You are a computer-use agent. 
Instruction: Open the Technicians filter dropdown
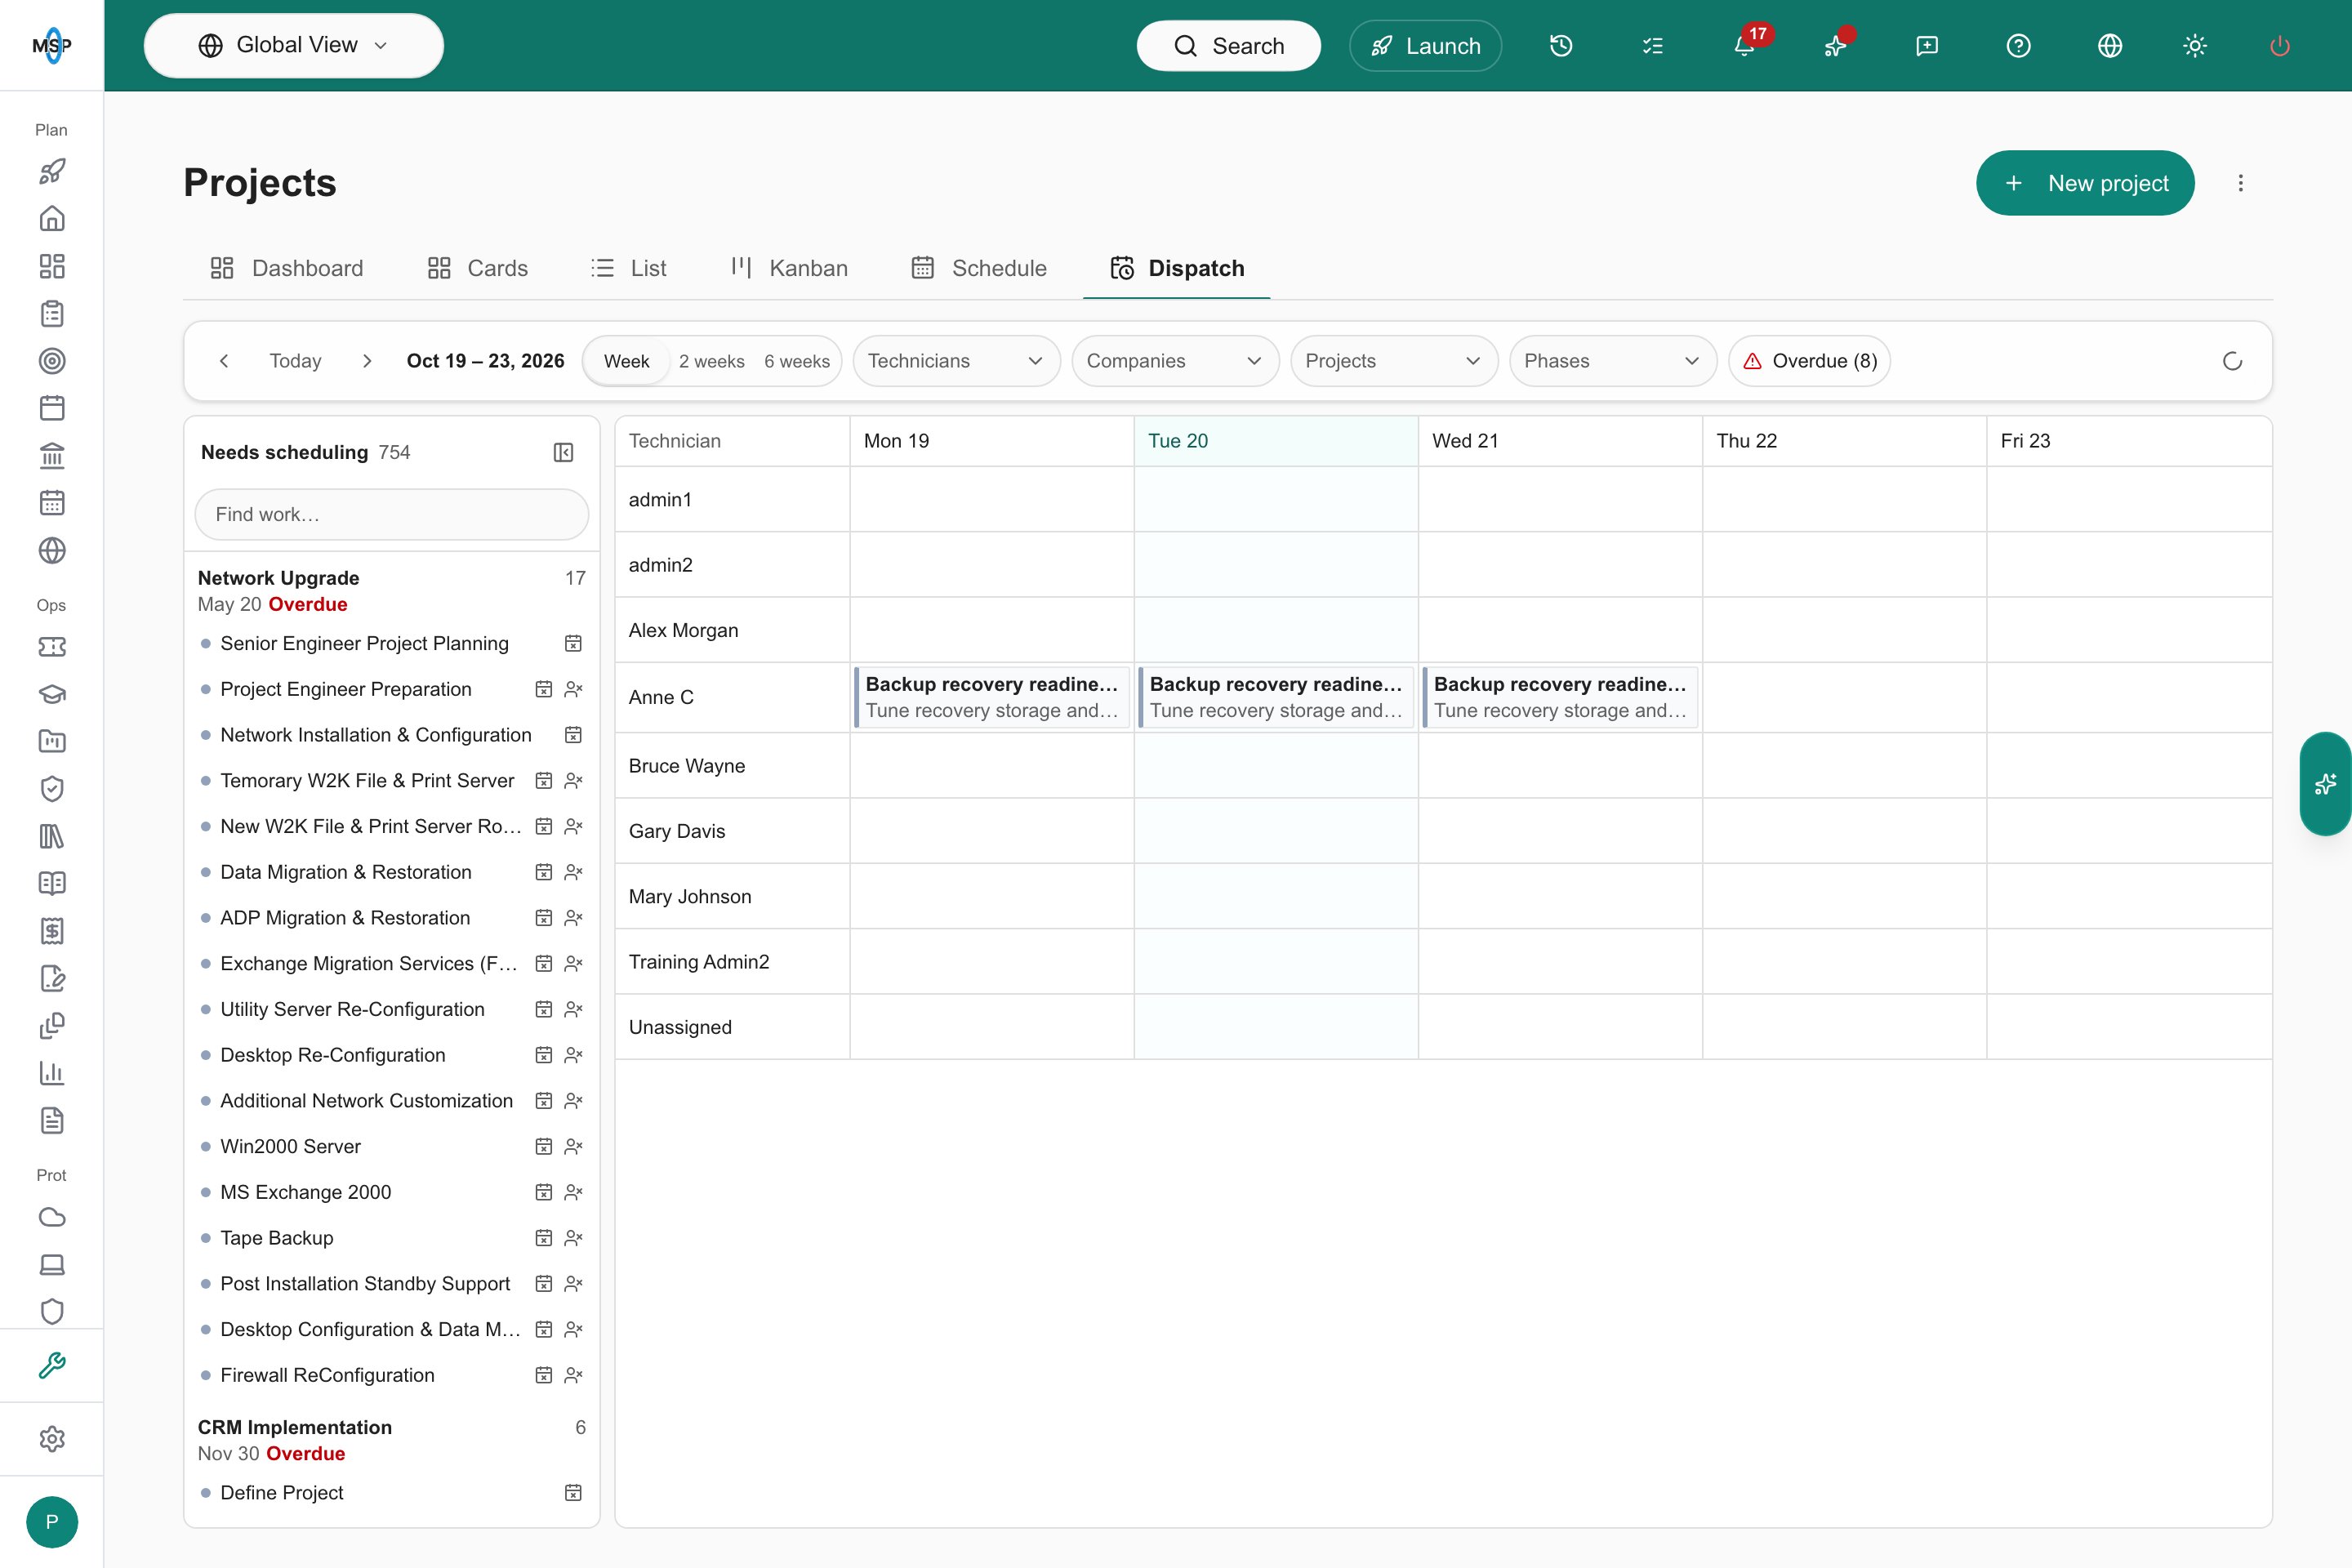click(x=956, y=361)
